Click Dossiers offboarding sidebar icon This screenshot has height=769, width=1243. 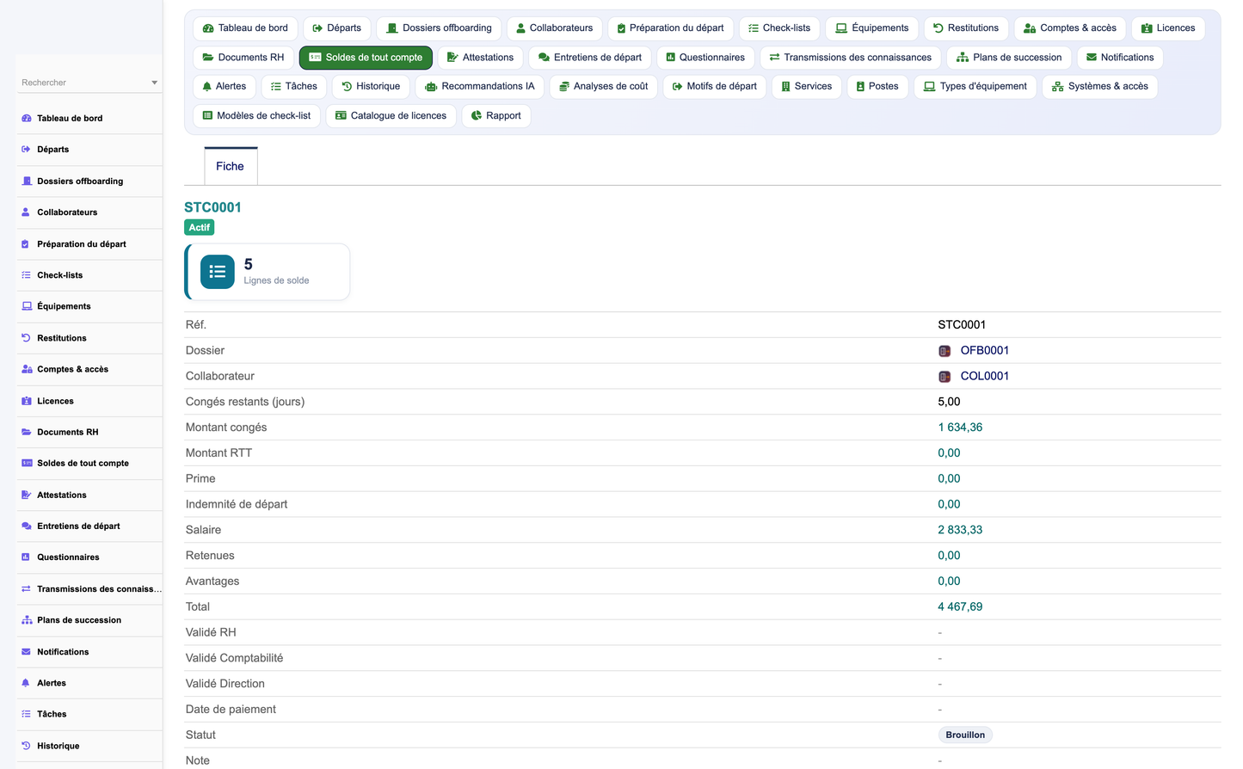(x=27, y=181)
